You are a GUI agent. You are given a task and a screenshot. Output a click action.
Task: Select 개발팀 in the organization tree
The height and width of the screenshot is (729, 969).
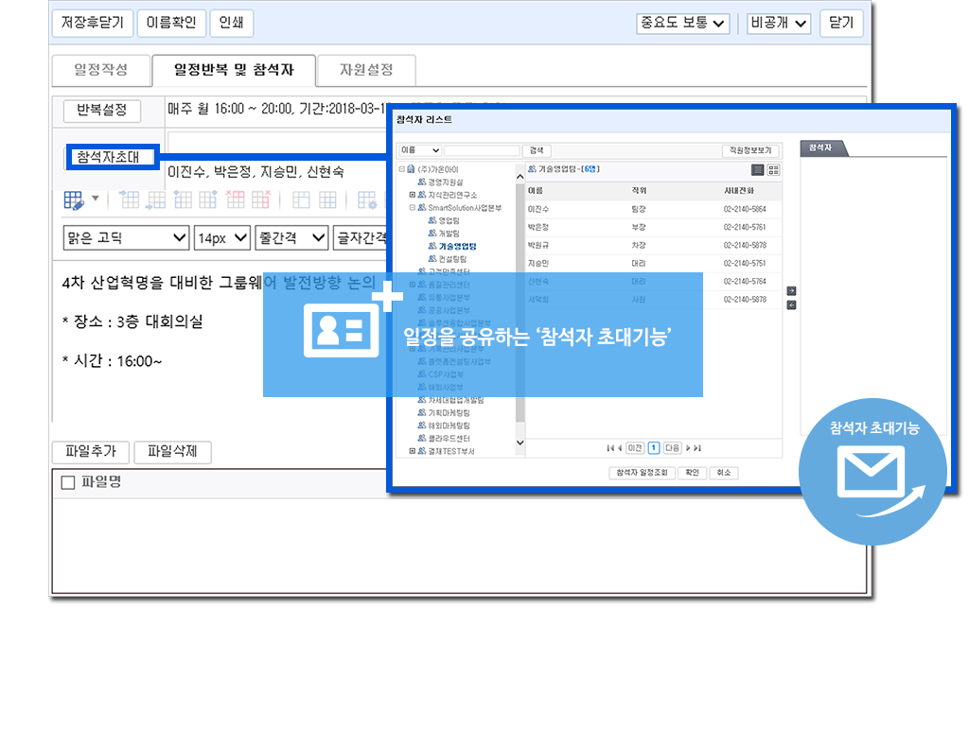(x=449, y=233)
